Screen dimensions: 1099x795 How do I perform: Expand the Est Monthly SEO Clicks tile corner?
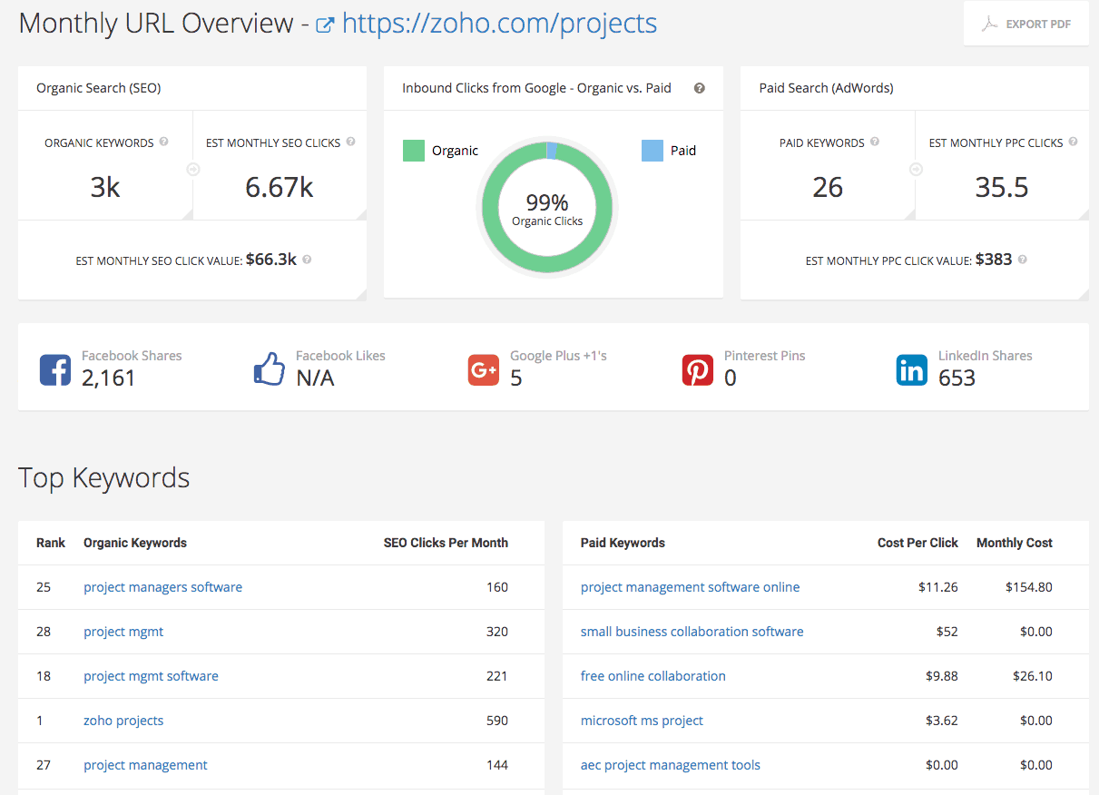point(361,214)
